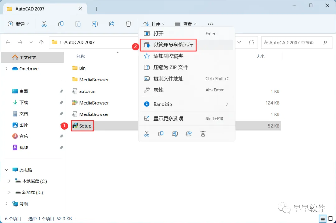Click the Rename icon in the context menu
336x223 pixels.
(x=175, y=134)
